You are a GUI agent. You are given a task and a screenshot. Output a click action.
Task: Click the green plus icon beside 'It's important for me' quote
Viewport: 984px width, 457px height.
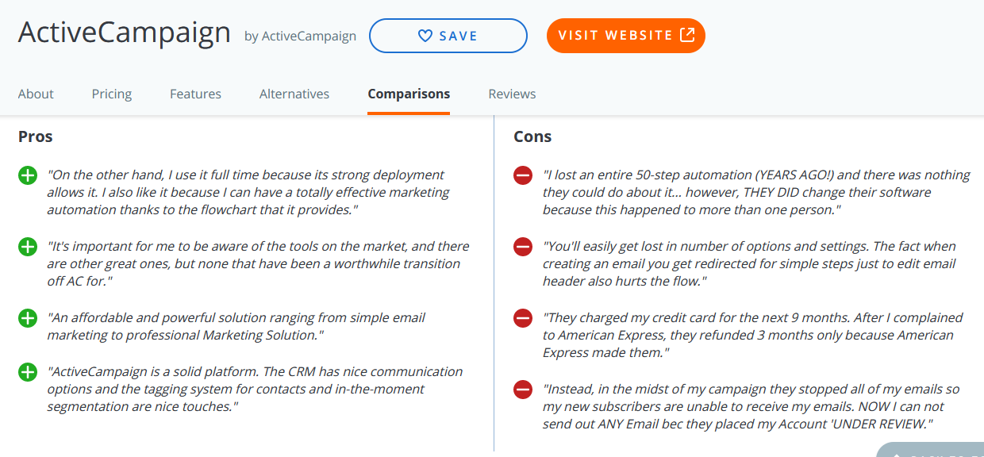click(28, 247)
